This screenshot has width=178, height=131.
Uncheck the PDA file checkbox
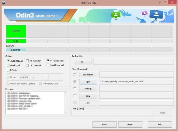(75, 81)
